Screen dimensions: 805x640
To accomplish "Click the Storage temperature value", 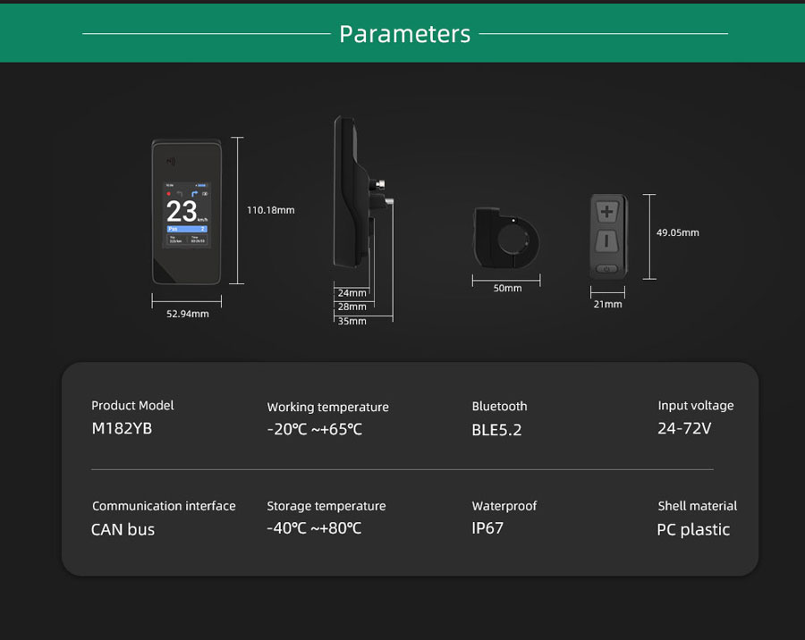I will tap(314, 528).
